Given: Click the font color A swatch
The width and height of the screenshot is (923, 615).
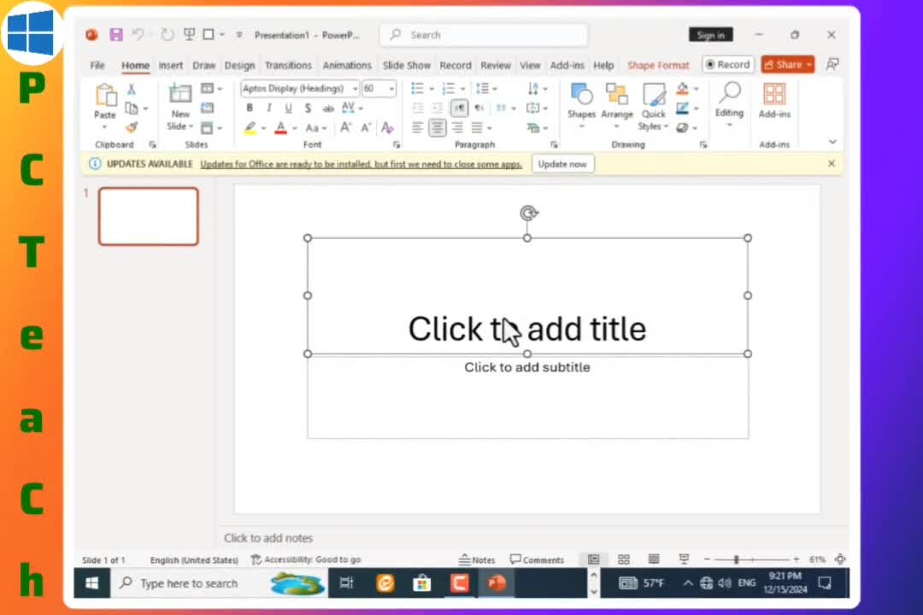Looking at the screenshot, I should click(281, 128).
